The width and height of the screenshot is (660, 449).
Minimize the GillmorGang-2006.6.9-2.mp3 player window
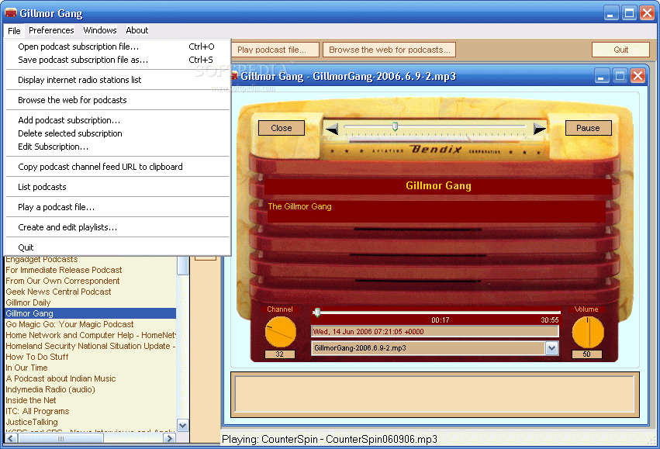[602, 76]
